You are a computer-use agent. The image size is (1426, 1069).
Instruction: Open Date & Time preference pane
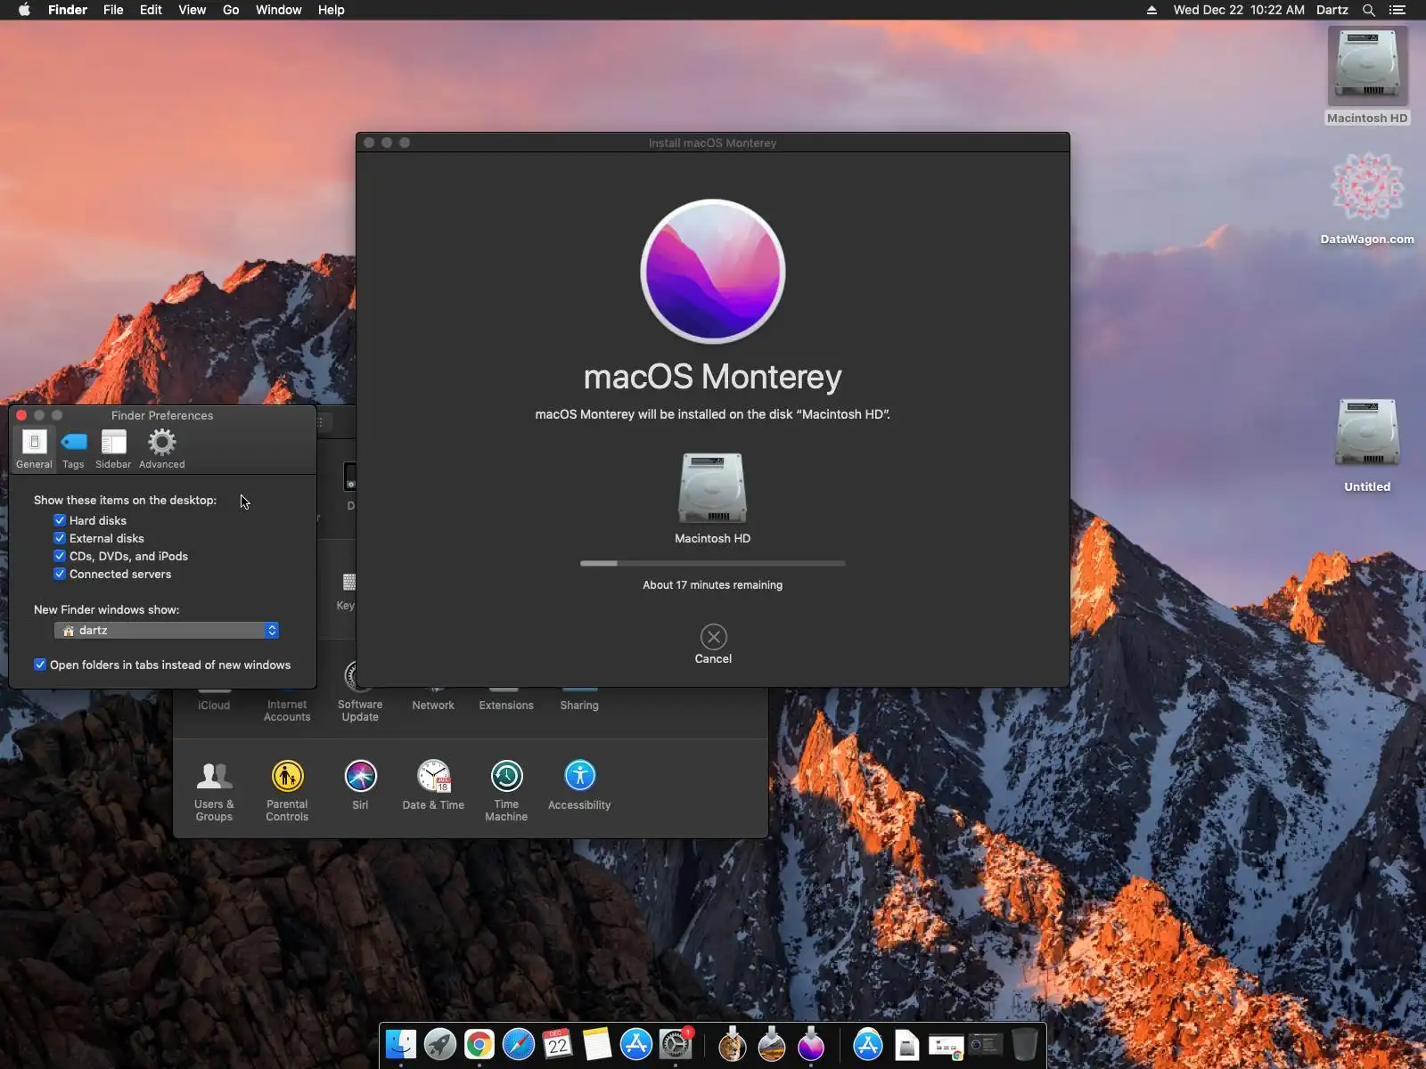tap(433, 786)
